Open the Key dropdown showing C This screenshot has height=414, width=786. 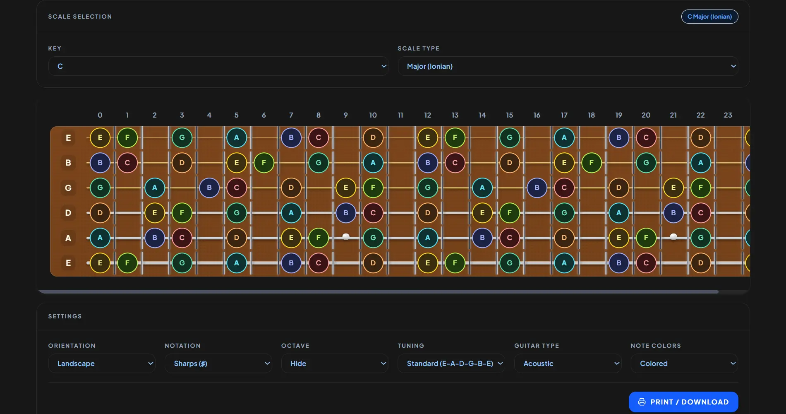coord(218,66)
